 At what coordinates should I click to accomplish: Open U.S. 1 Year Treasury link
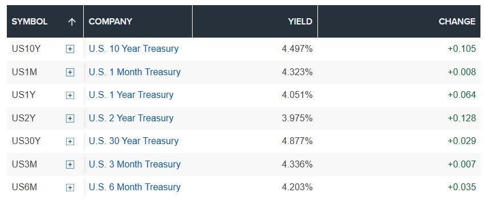click(x=131, y=95)
